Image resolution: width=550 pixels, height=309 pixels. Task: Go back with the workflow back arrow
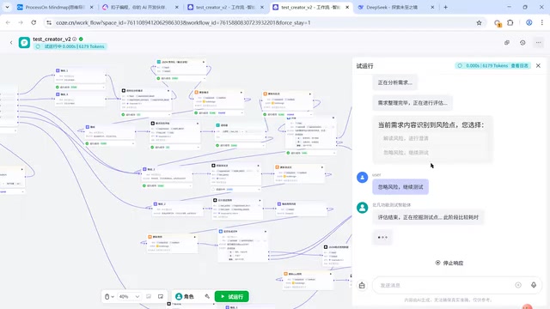(x=11, y=42)
